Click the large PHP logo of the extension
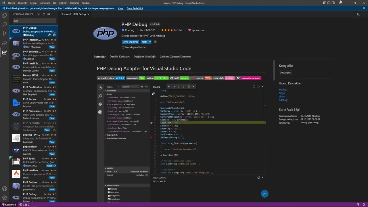Viewport: 368px width, 207px height. tap(105, 34)
